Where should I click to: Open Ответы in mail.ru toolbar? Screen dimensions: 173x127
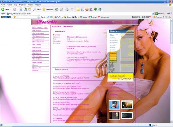click(x=93, y=17)
